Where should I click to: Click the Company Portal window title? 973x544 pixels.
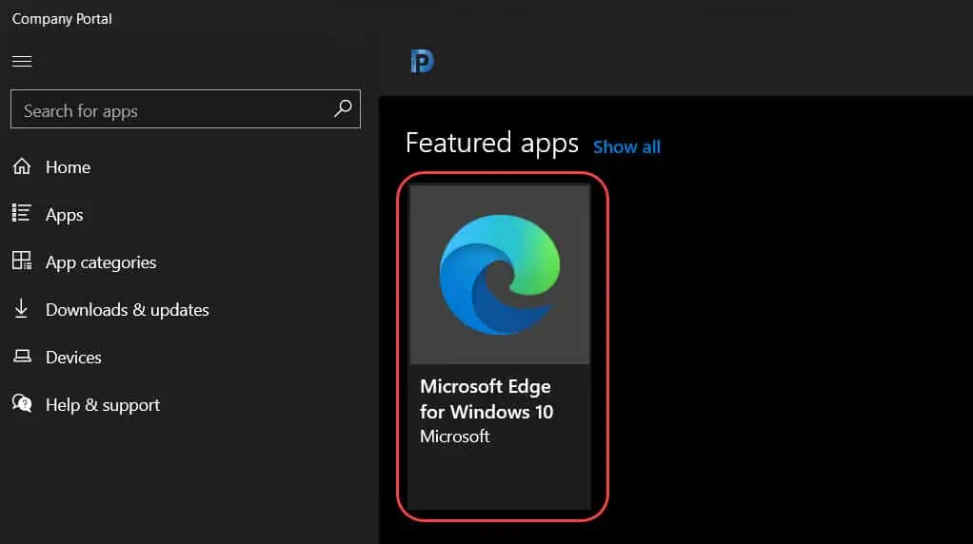click(62, 19)
